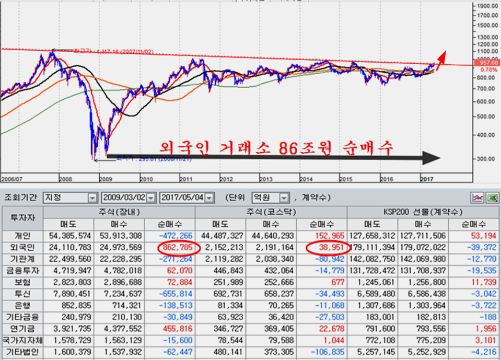Click the 투자자 column header
The width and height of the screenshot is (501, 360).
(x=22, y=218)
